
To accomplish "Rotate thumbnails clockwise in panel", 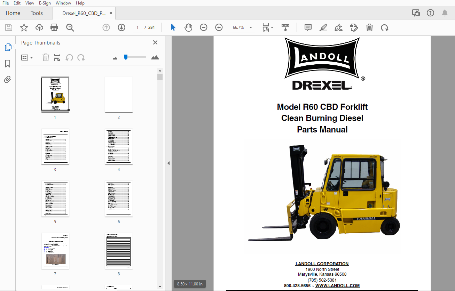I will [81, 57].
